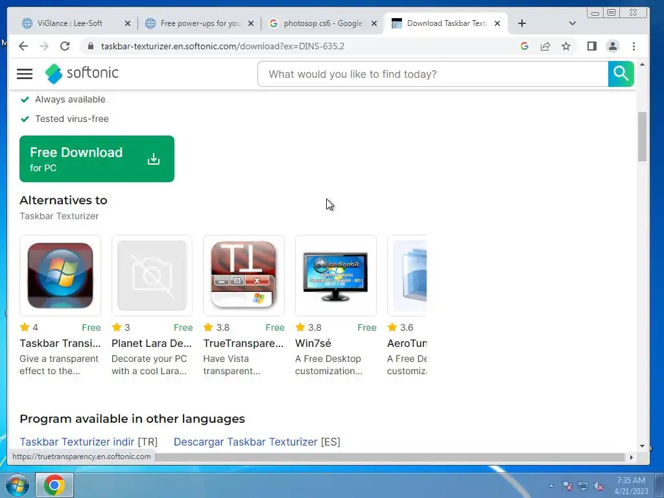Close the ViGlance : Lee-Soft tab
This screenshot has height=498, width=664.
[128, 23]
